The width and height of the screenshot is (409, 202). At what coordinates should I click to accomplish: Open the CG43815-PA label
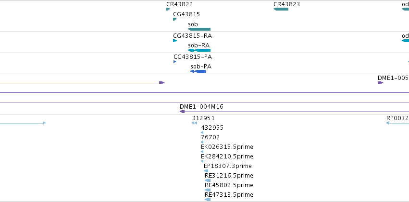pyautogui.click(x=193, y=57)
